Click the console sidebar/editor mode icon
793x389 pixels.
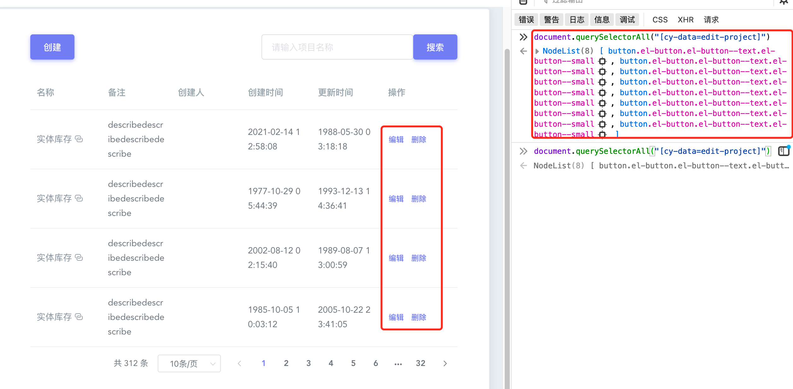(x=784, y=151)
